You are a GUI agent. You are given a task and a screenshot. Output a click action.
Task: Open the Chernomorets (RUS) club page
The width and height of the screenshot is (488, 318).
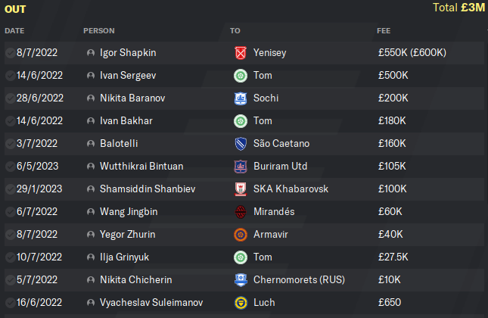click(x=299, y=280)
